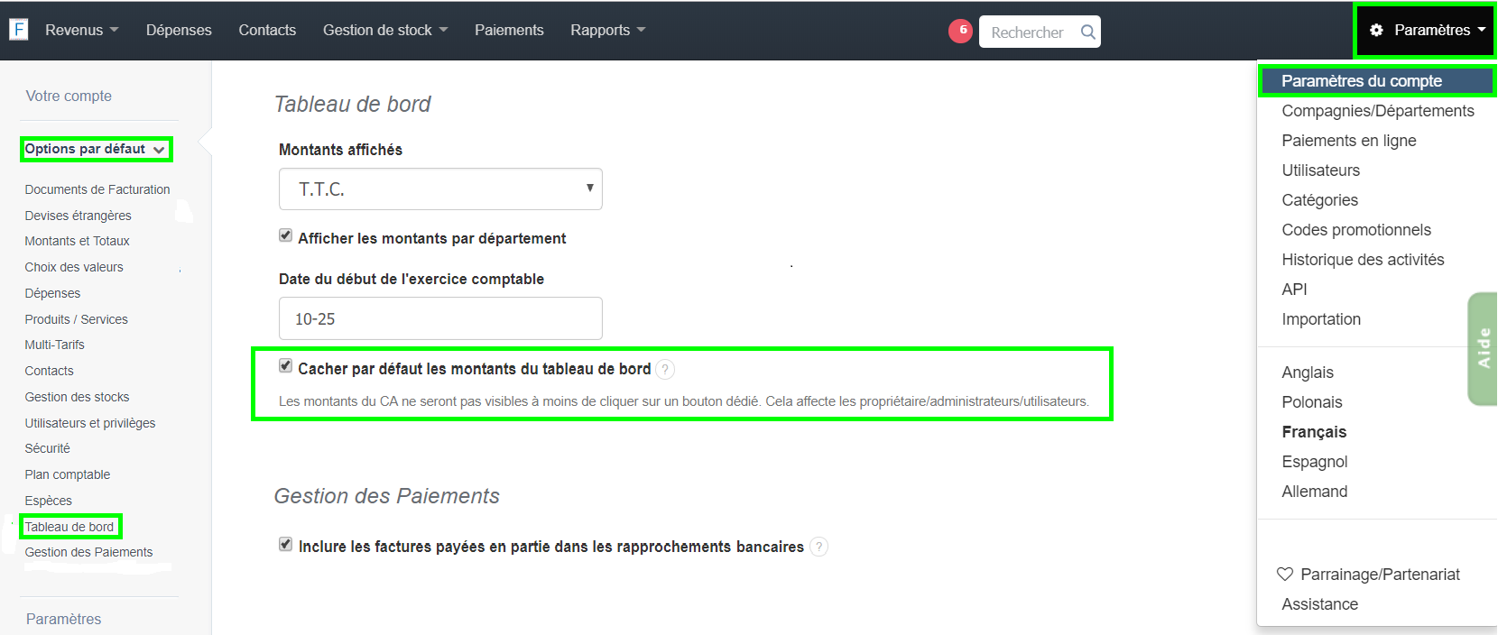Expand the Revenus menu
Viewport: 1498px width, 635px height.
[x=82, y=30]
